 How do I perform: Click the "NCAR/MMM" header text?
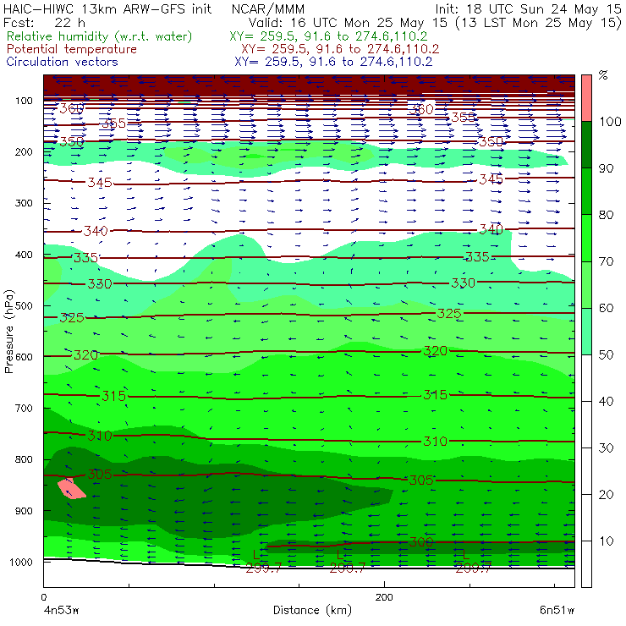click(x=268, y=9)
